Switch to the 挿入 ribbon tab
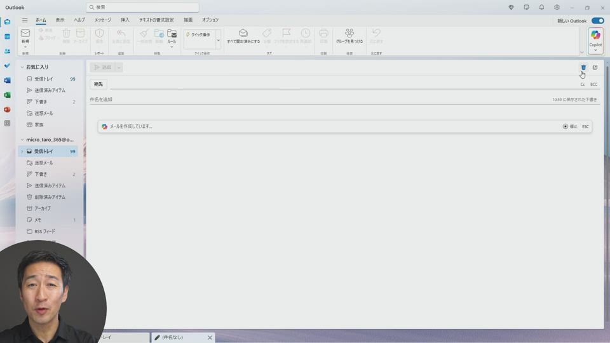 point(125,20)
